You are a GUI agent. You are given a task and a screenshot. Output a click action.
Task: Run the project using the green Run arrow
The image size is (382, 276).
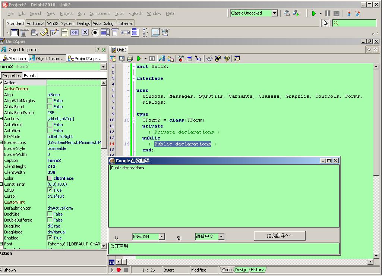(313, 13)
